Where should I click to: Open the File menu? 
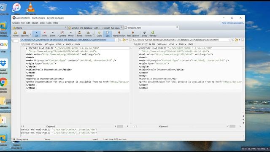tap(23, 23)
